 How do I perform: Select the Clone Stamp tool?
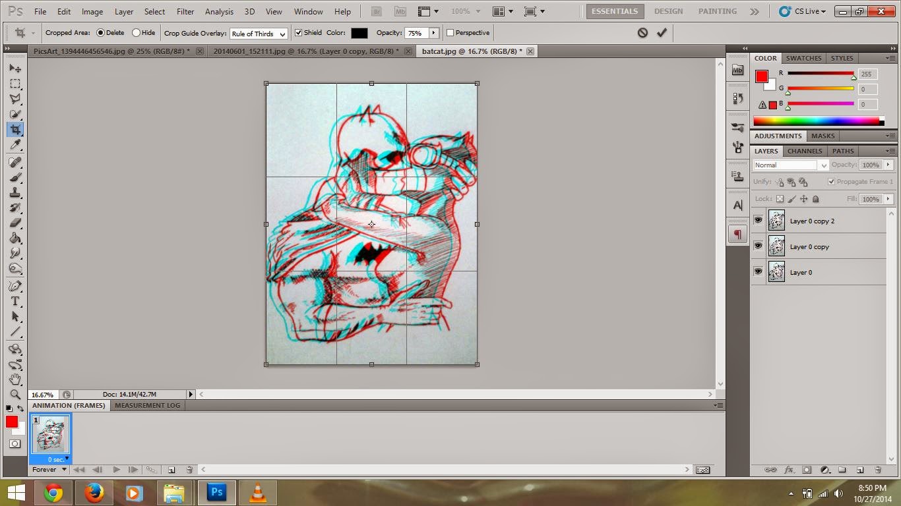[x=15, y=192]
